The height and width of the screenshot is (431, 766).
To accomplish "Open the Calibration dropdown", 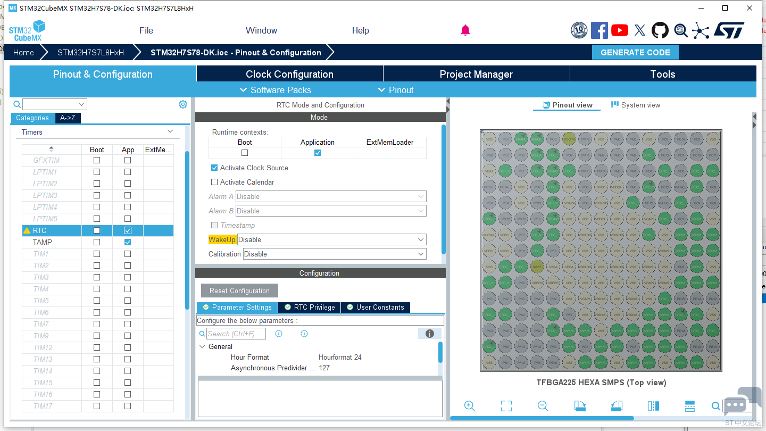I will 335,254.
